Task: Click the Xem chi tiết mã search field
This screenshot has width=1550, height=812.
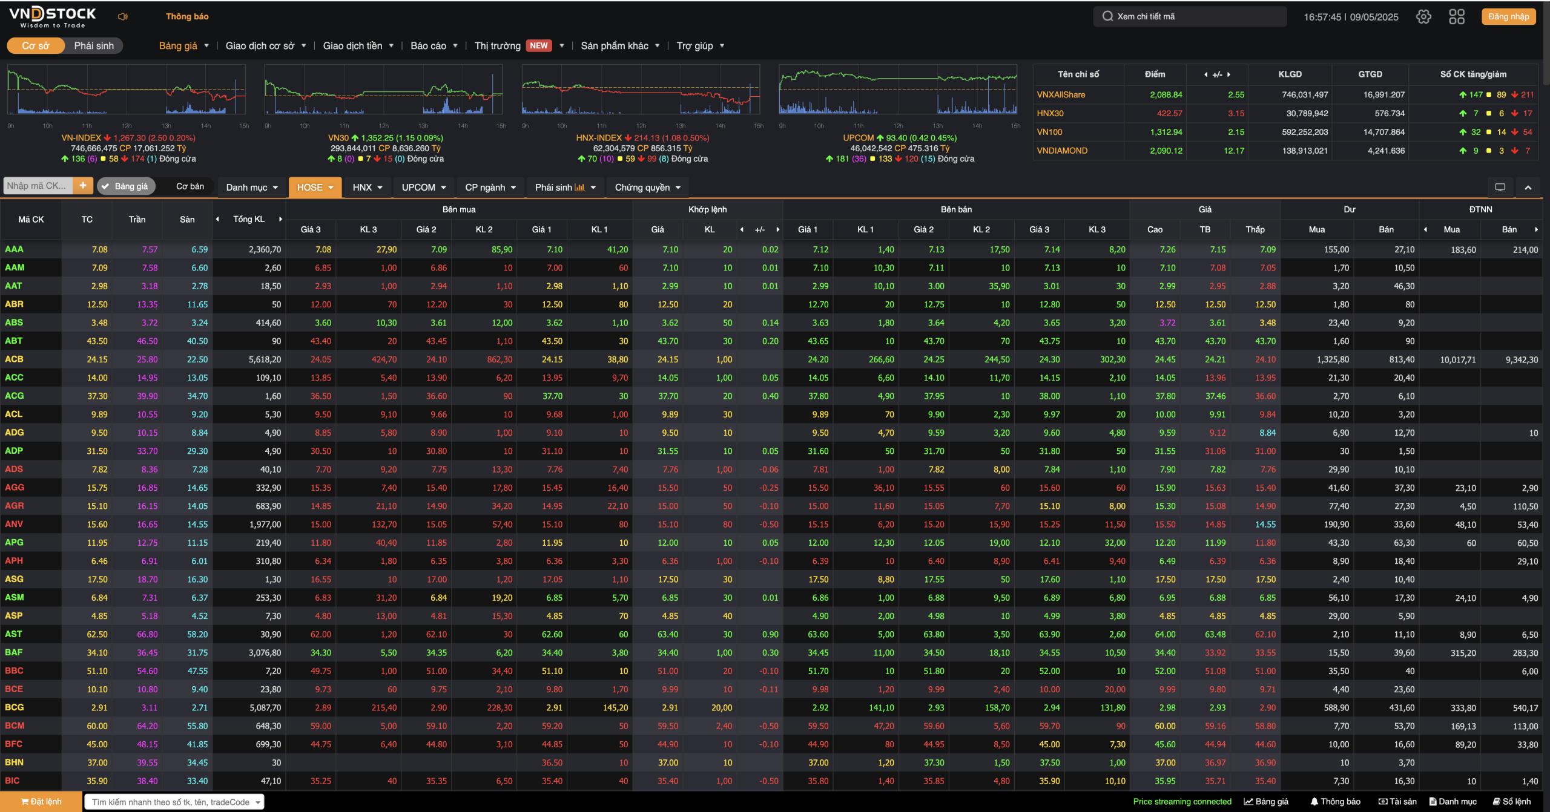Action: coord(1190,16)
